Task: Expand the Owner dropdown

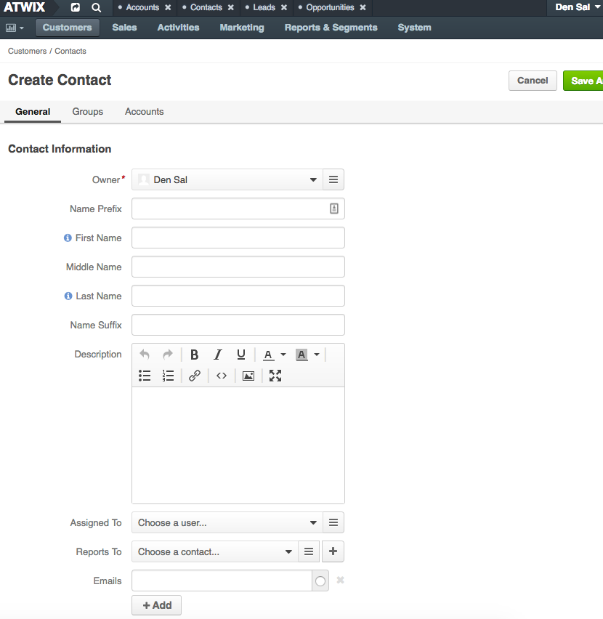Action: 313,179
